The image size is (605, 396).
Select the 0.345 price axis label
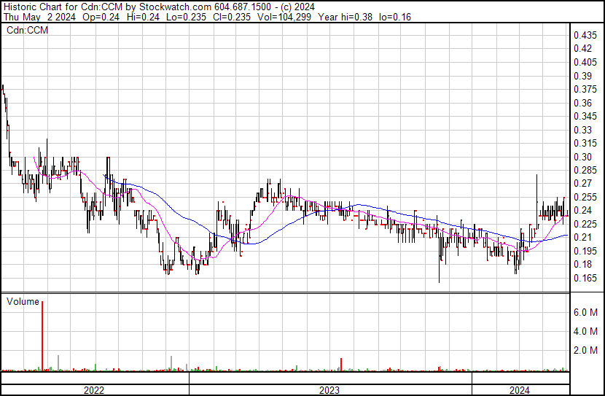[x=585, y=116]
